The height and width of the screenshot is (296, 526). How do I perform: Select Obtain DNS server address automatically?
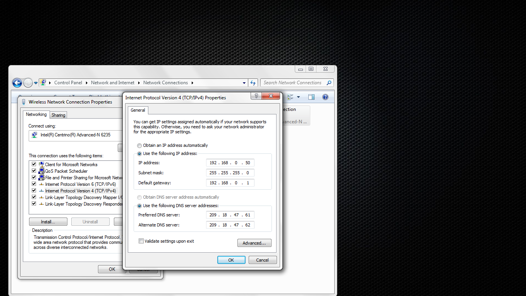[139, 197]
